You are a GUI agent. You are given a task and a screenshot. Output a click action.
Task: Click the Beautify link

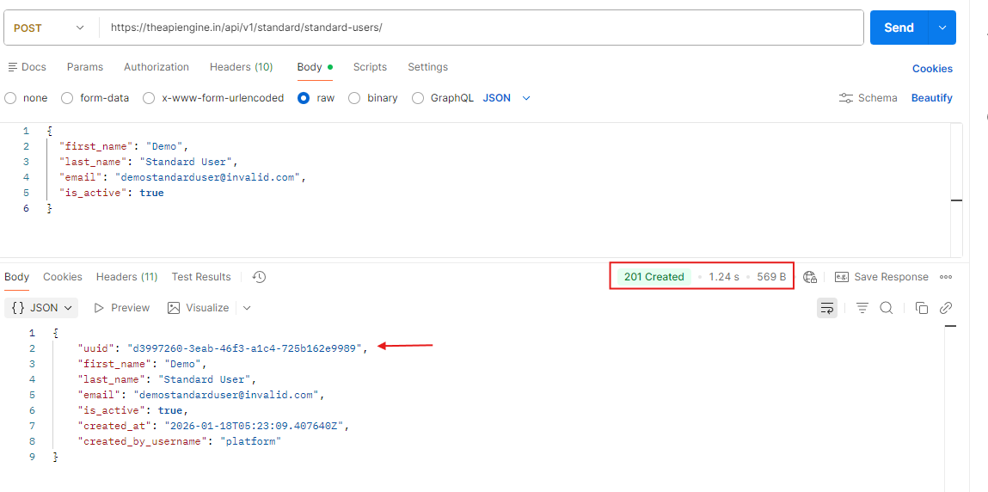click(931, 98)
